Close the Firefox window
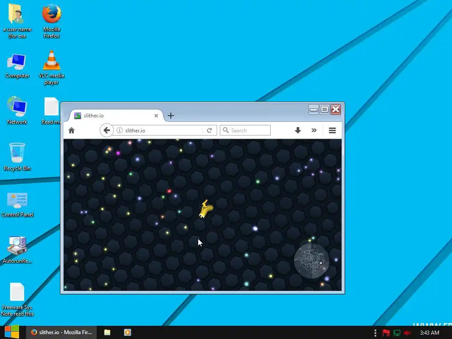 point(336,109)
